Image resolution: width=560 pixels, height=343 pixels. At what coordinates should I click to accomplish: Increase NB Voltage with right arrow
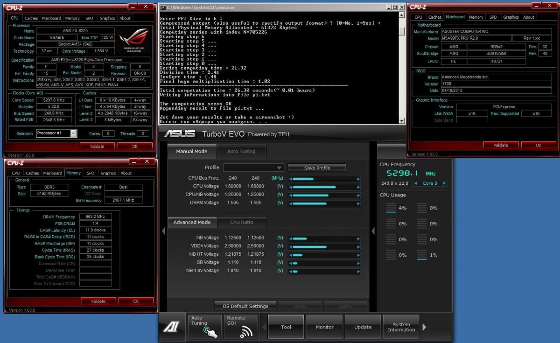(x=358, y=238)
